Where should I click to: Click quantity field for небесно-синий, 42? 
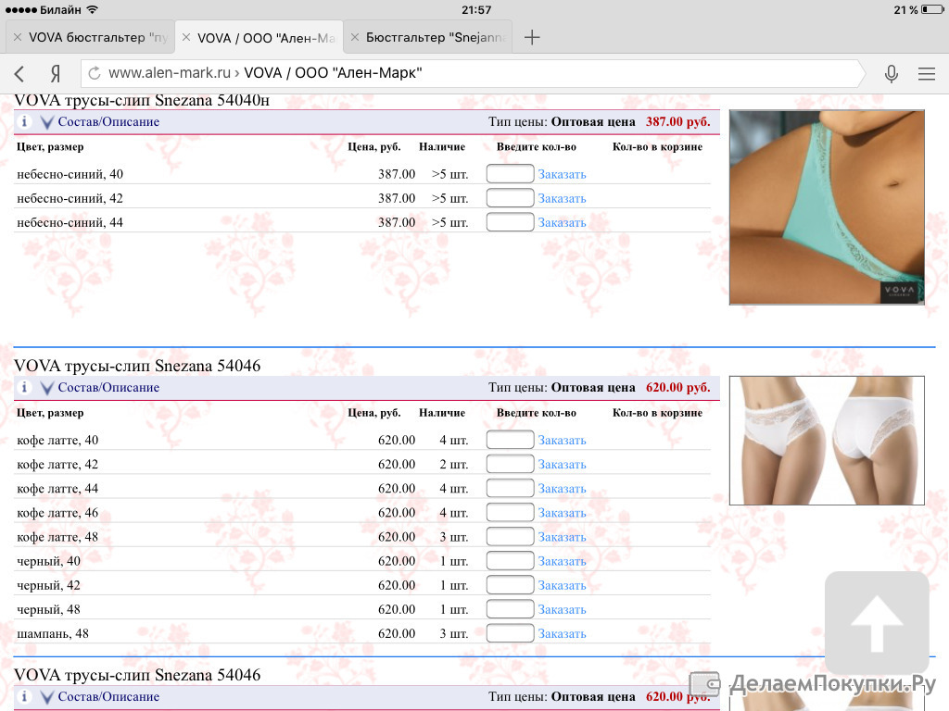(511, 198)
